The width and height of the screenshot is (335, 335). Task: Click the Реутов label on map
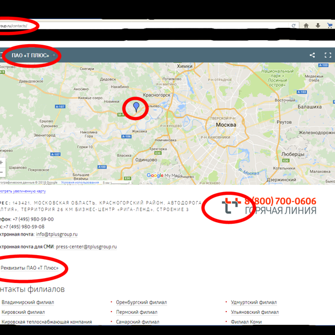point(284,122)
